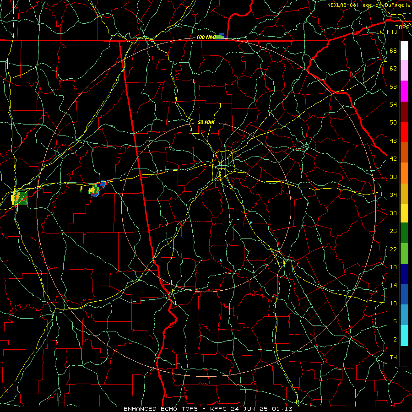This screenshot has height=412, width=412.
Task: Select the 42 scale value
Action: point(393,159)
